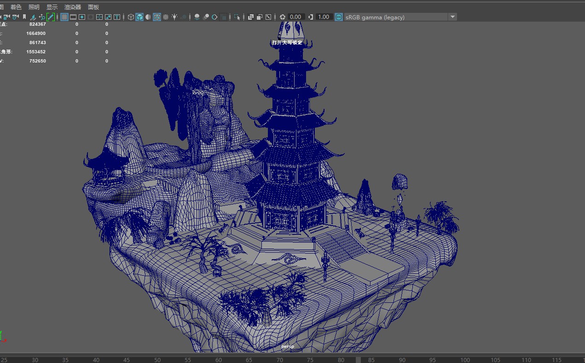This screenshot has height=363, width=585.
Task: Toggle wireframe on shaded cube icon
Action: [157, 17]
